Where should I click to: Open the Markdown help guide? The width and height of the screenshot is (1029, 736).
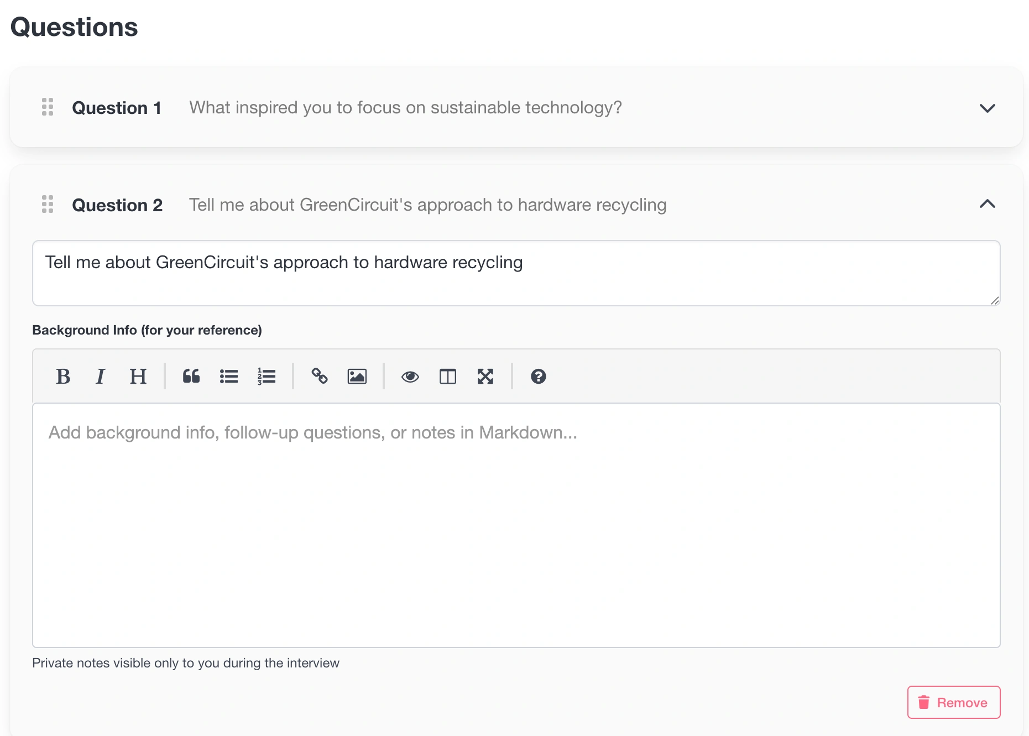click(539, 377)
